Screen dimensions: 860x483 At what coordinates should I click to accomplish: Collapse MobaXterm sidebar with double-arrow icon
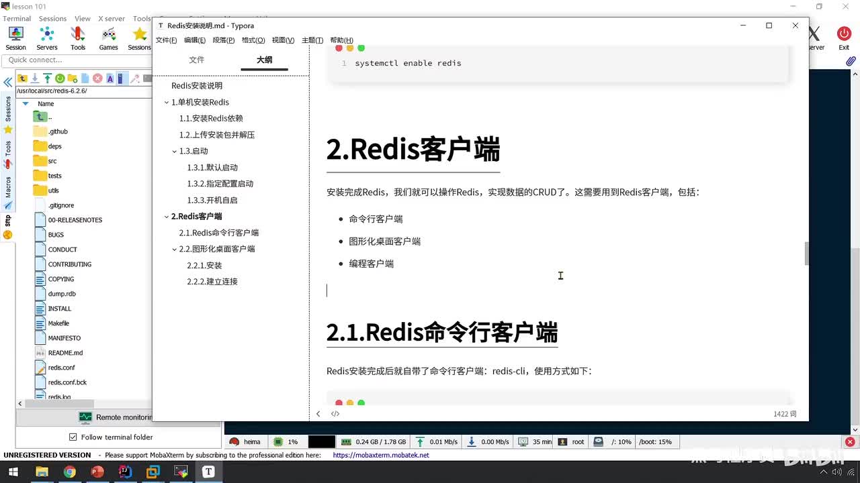pyautogui.click(x=7, y=81)
